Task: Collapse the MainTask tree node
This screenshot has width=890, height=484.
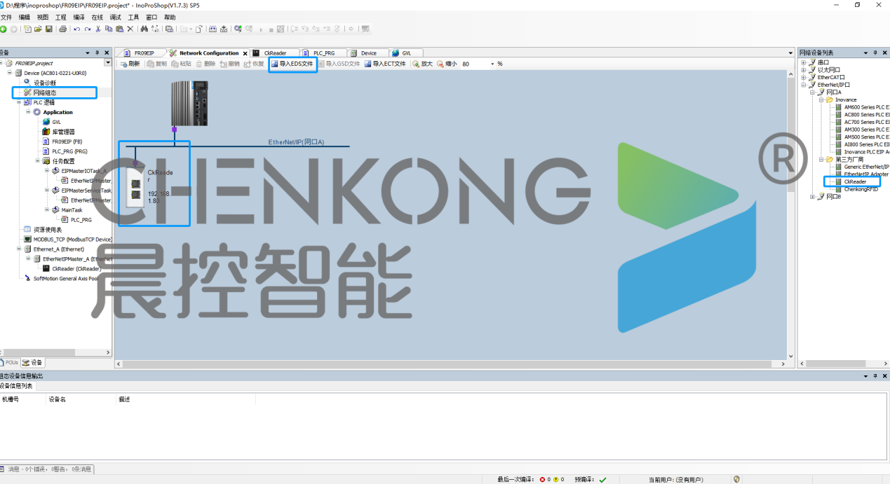Action: click(x=46, y=209)
